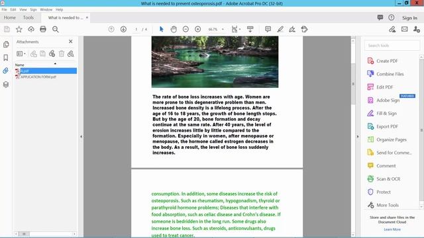Viewport: 424px width, 238px height.
Task: Click Learn More link
Action: pyautogui.click(x=392, y=229)
